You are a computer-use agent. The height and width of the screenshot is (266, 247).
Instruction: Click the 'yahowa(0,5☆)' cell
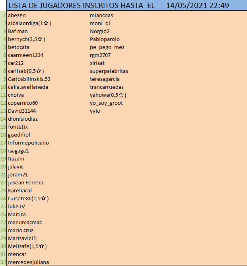108,95
